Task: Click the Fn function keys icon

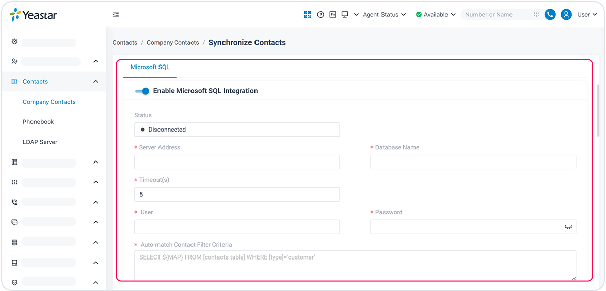Action: [333, 14]
